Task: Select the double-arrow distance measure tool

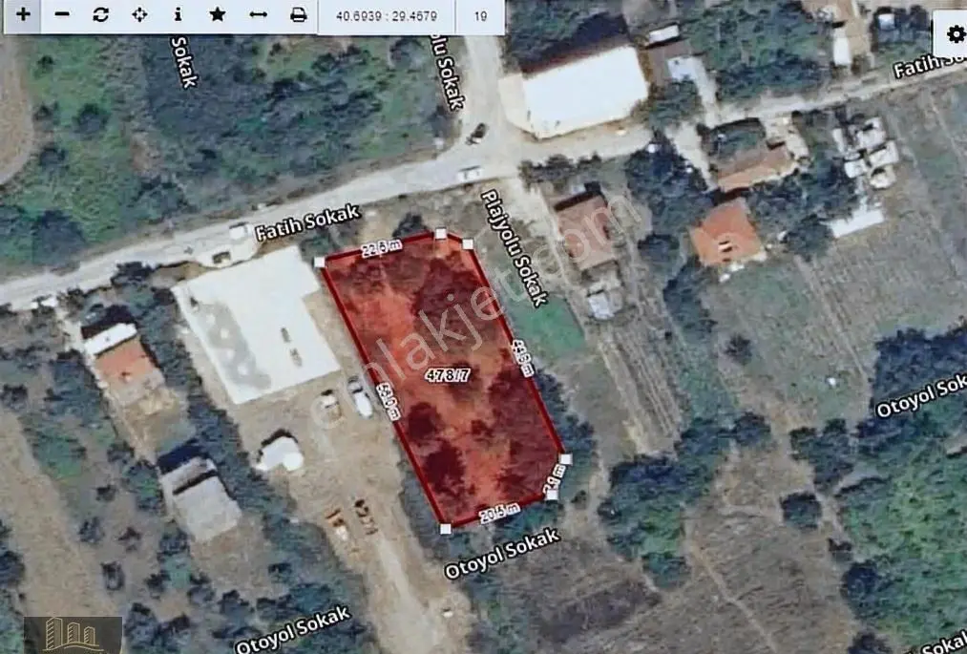Action: (x=258, y=15)
